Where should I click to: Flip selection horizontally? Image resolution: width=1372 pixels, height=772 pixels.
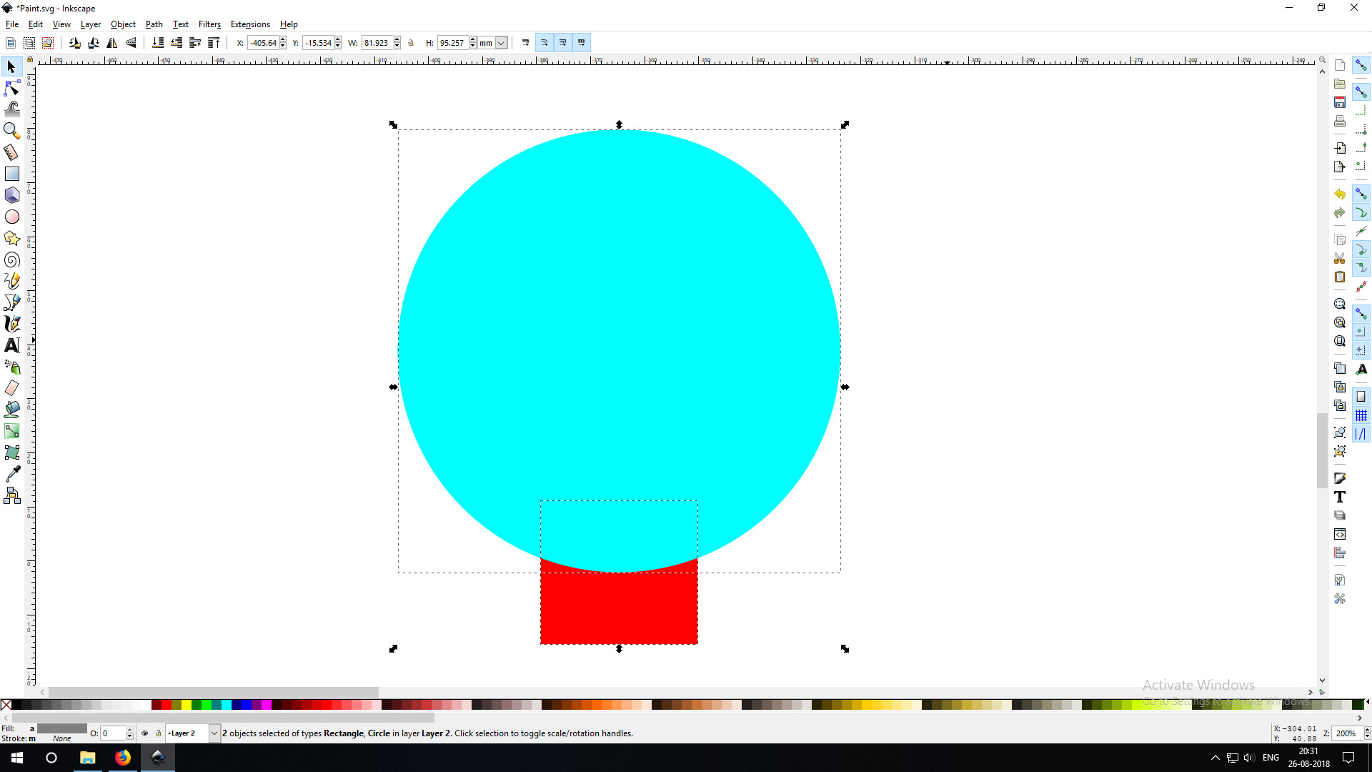pos(112,43)
